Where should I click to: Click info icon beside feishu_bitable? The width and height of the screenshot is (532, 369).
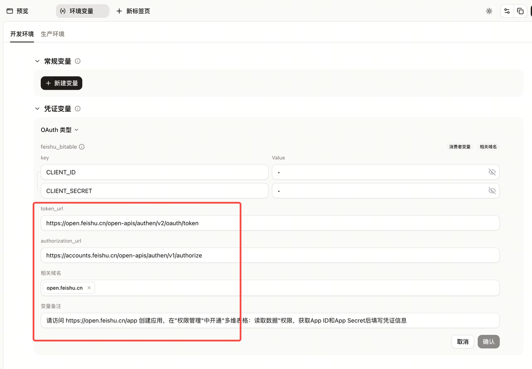click(x=82, y=147)
